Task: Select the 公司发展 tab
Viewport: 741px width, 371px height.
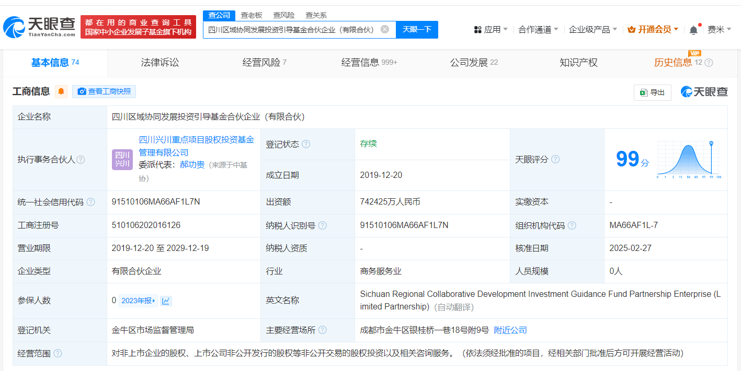Action: 474,63
